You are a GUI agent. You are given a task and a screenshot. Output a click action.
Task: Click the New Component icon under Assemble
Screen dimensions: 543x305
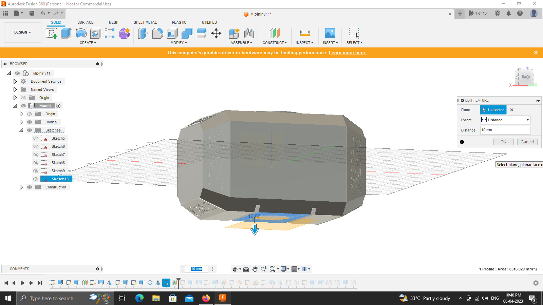[234, 33]
